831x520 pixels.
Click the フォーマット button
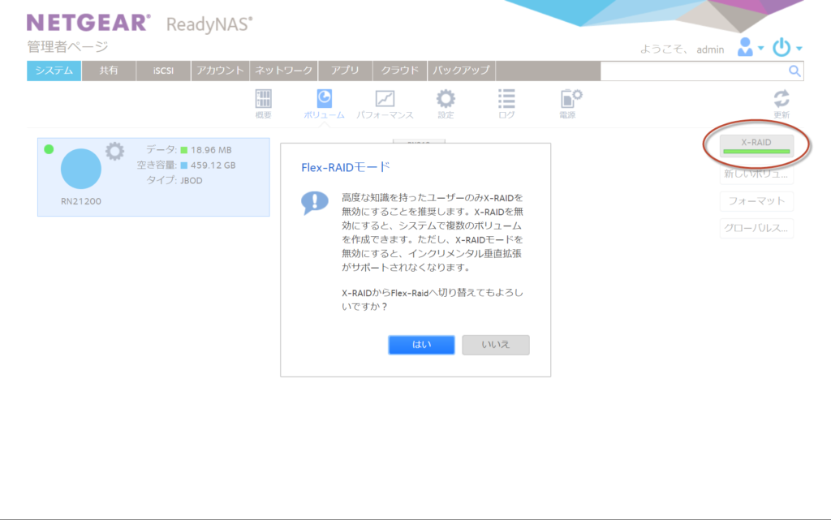point(756,201)
